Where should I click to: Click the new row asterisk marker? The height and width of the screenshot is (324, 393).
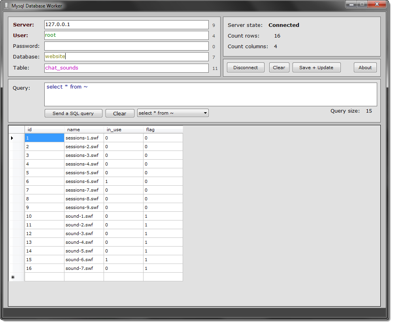[x=13, y=277]
